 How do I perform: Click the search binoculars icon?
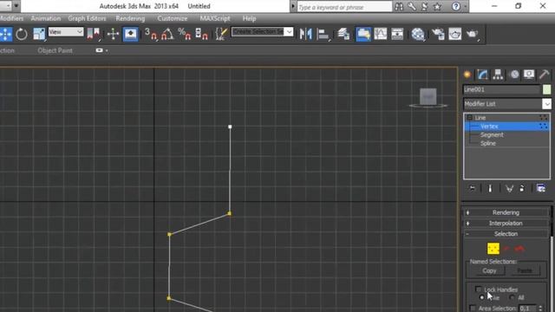pyautogui.click(x=399, y=6)
